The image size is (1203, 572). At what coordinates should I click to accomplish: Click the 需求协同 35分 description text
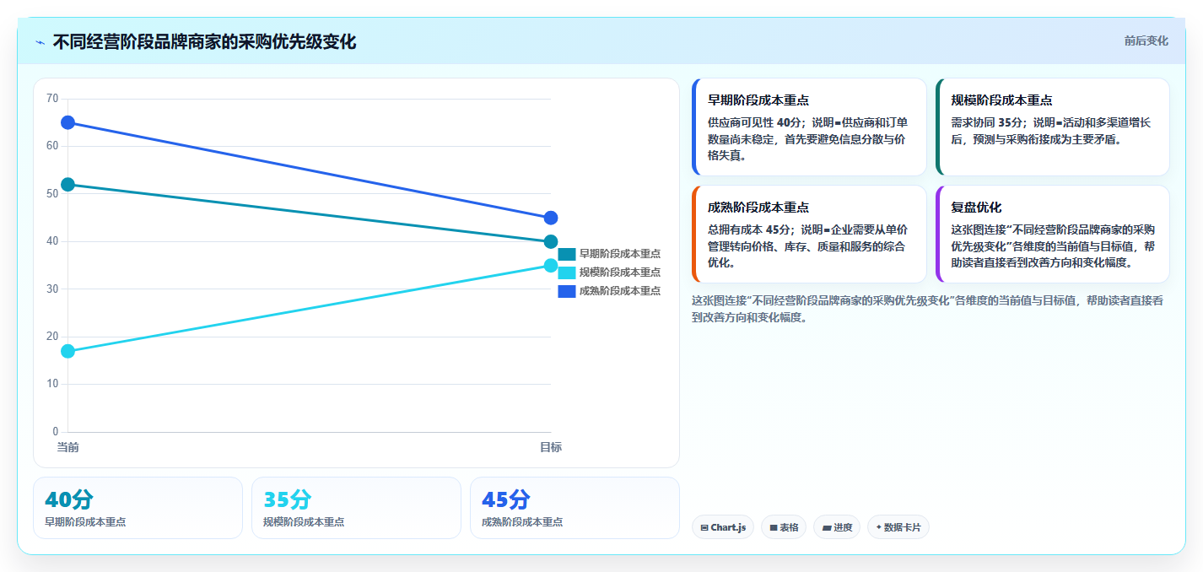coord(1051,131)
